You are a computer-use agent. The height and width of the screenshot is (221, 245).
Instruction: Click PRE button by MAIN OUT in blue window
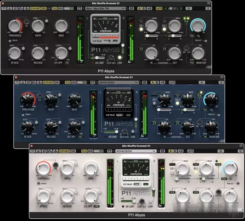click(205, 137)
